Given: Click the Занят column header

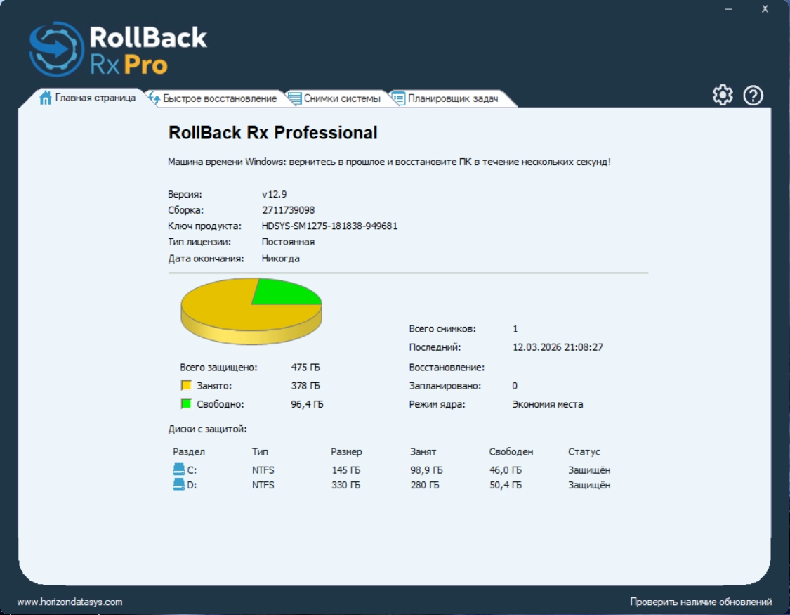Looking at the screenshot, I should (x=423, y=451).
